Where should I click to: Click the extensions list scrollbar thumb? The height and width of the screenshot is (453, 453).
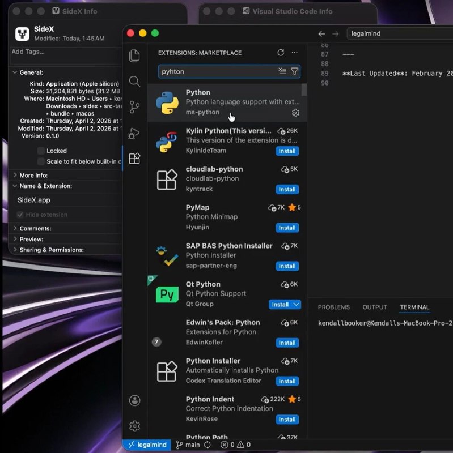pos(304,89)
